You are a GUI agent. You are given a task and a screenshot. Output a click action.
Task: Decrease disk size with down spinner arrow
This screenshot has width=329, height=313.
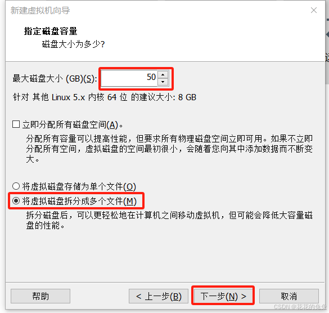click(163, 82)
